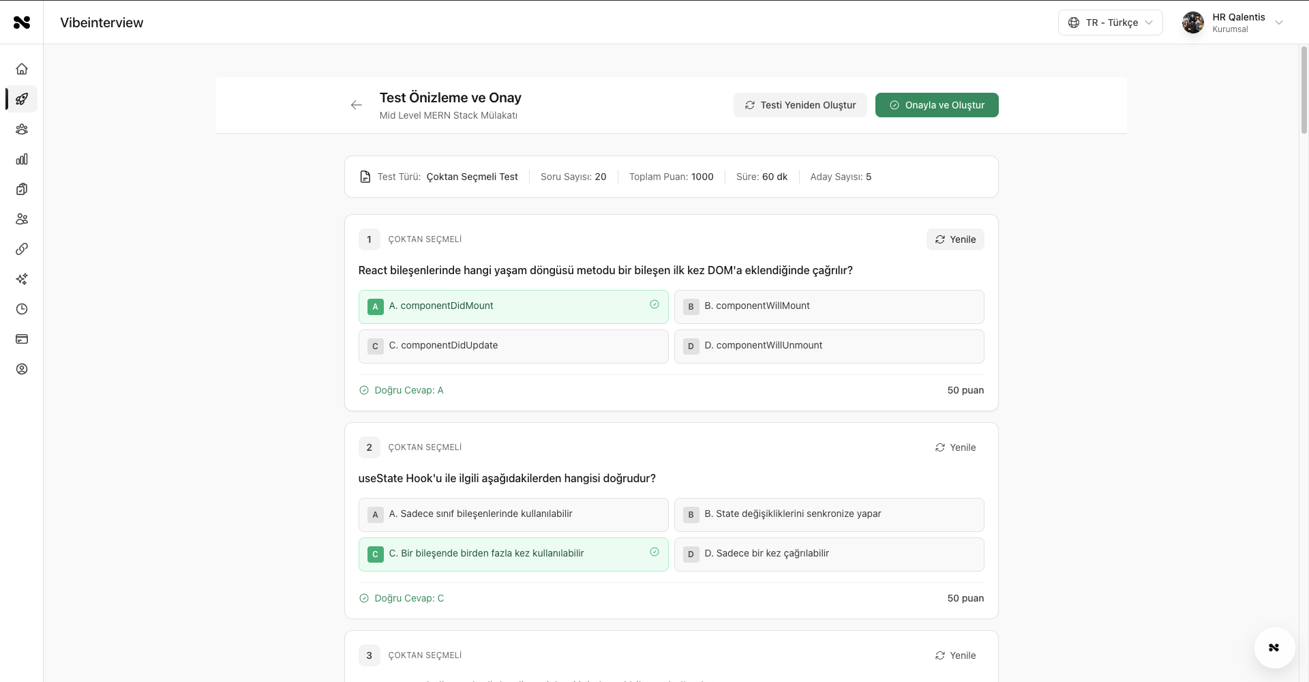This screenshot has height=682, width=1309.
Task: Expand the HR Qalentis account menu
Action: click(x=1233, y=23)
